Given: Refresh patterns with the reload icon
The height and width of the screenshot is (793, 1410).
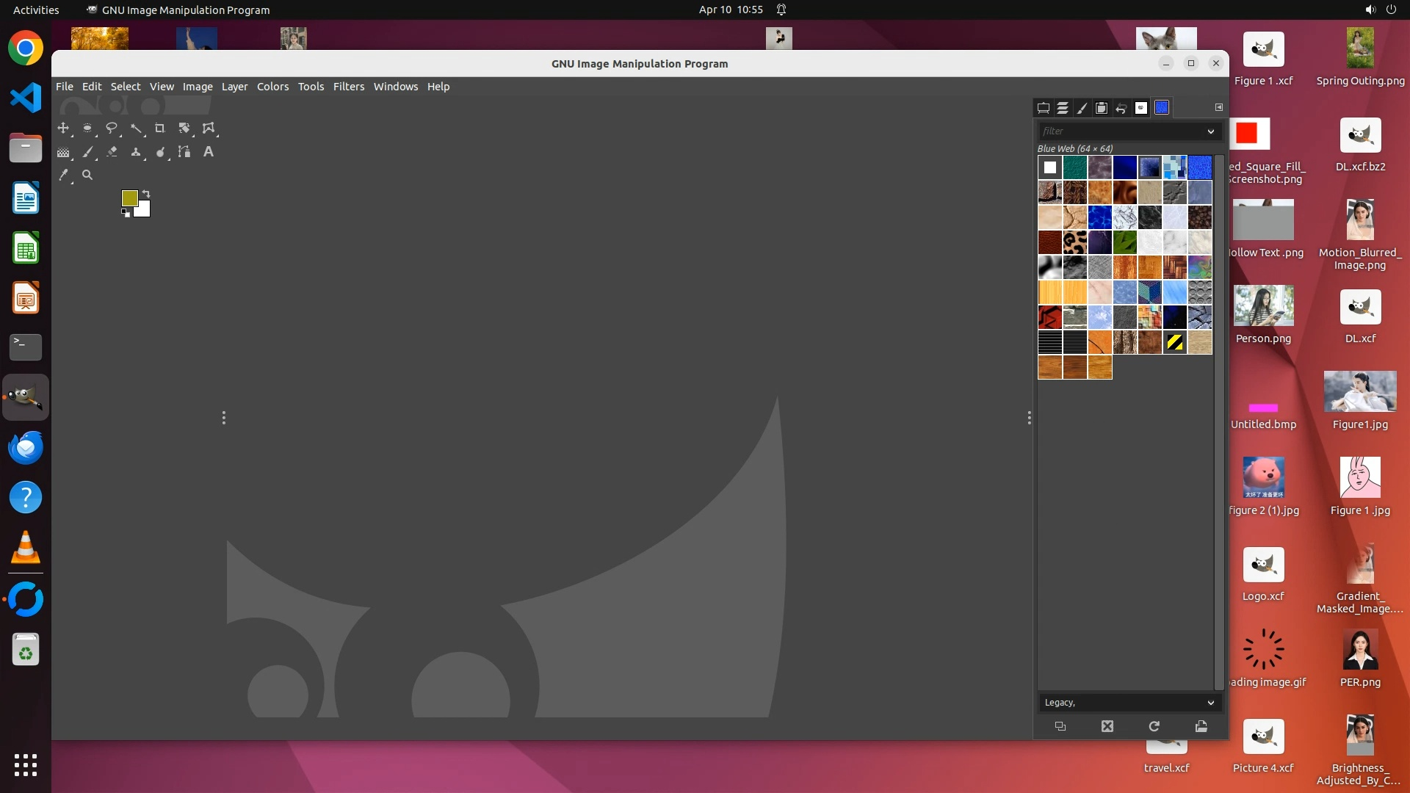Looking at the screenshot, I should [1154, 726].
